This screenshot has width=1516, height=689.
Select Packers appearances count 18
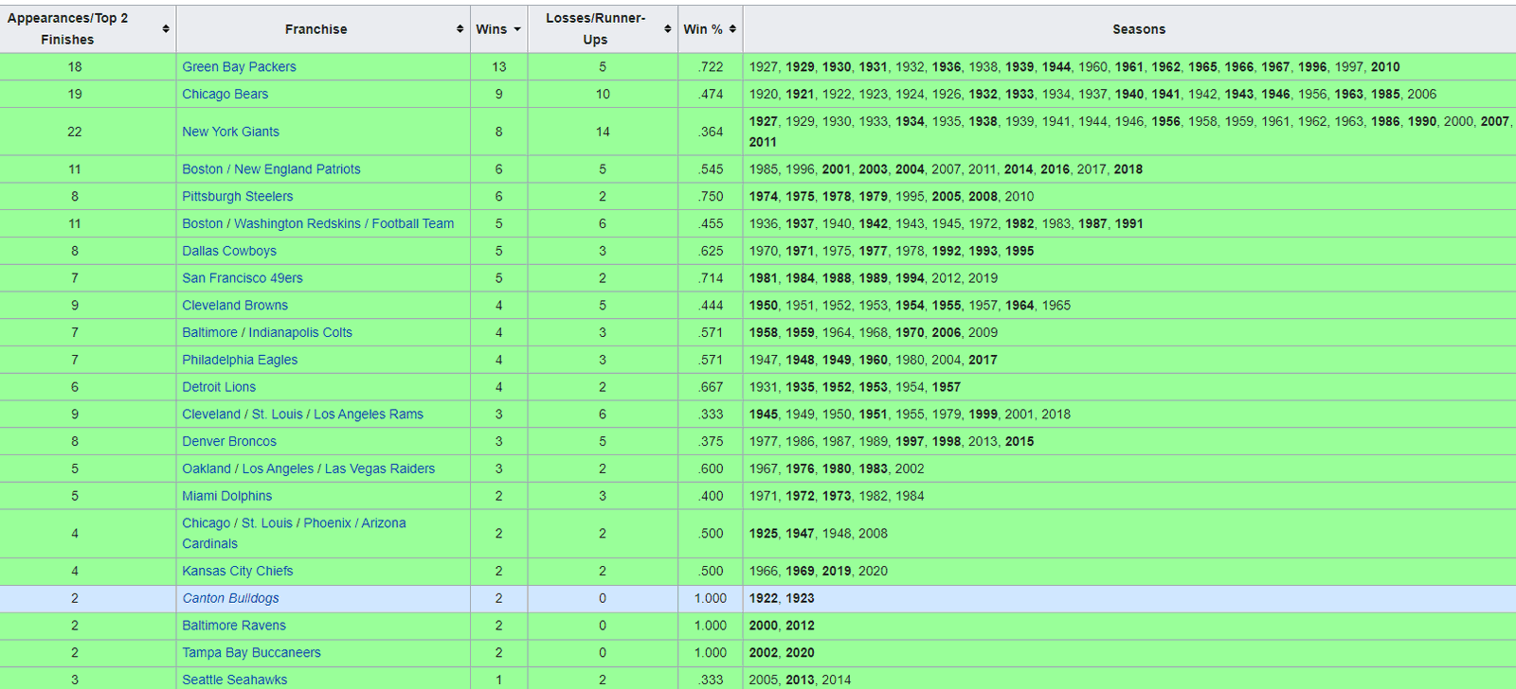75,67
